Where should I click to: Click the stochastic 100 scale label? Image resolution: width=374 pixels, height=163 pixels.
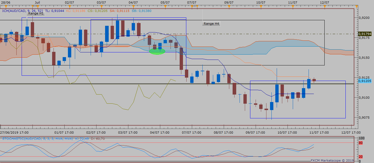point(362,138)
